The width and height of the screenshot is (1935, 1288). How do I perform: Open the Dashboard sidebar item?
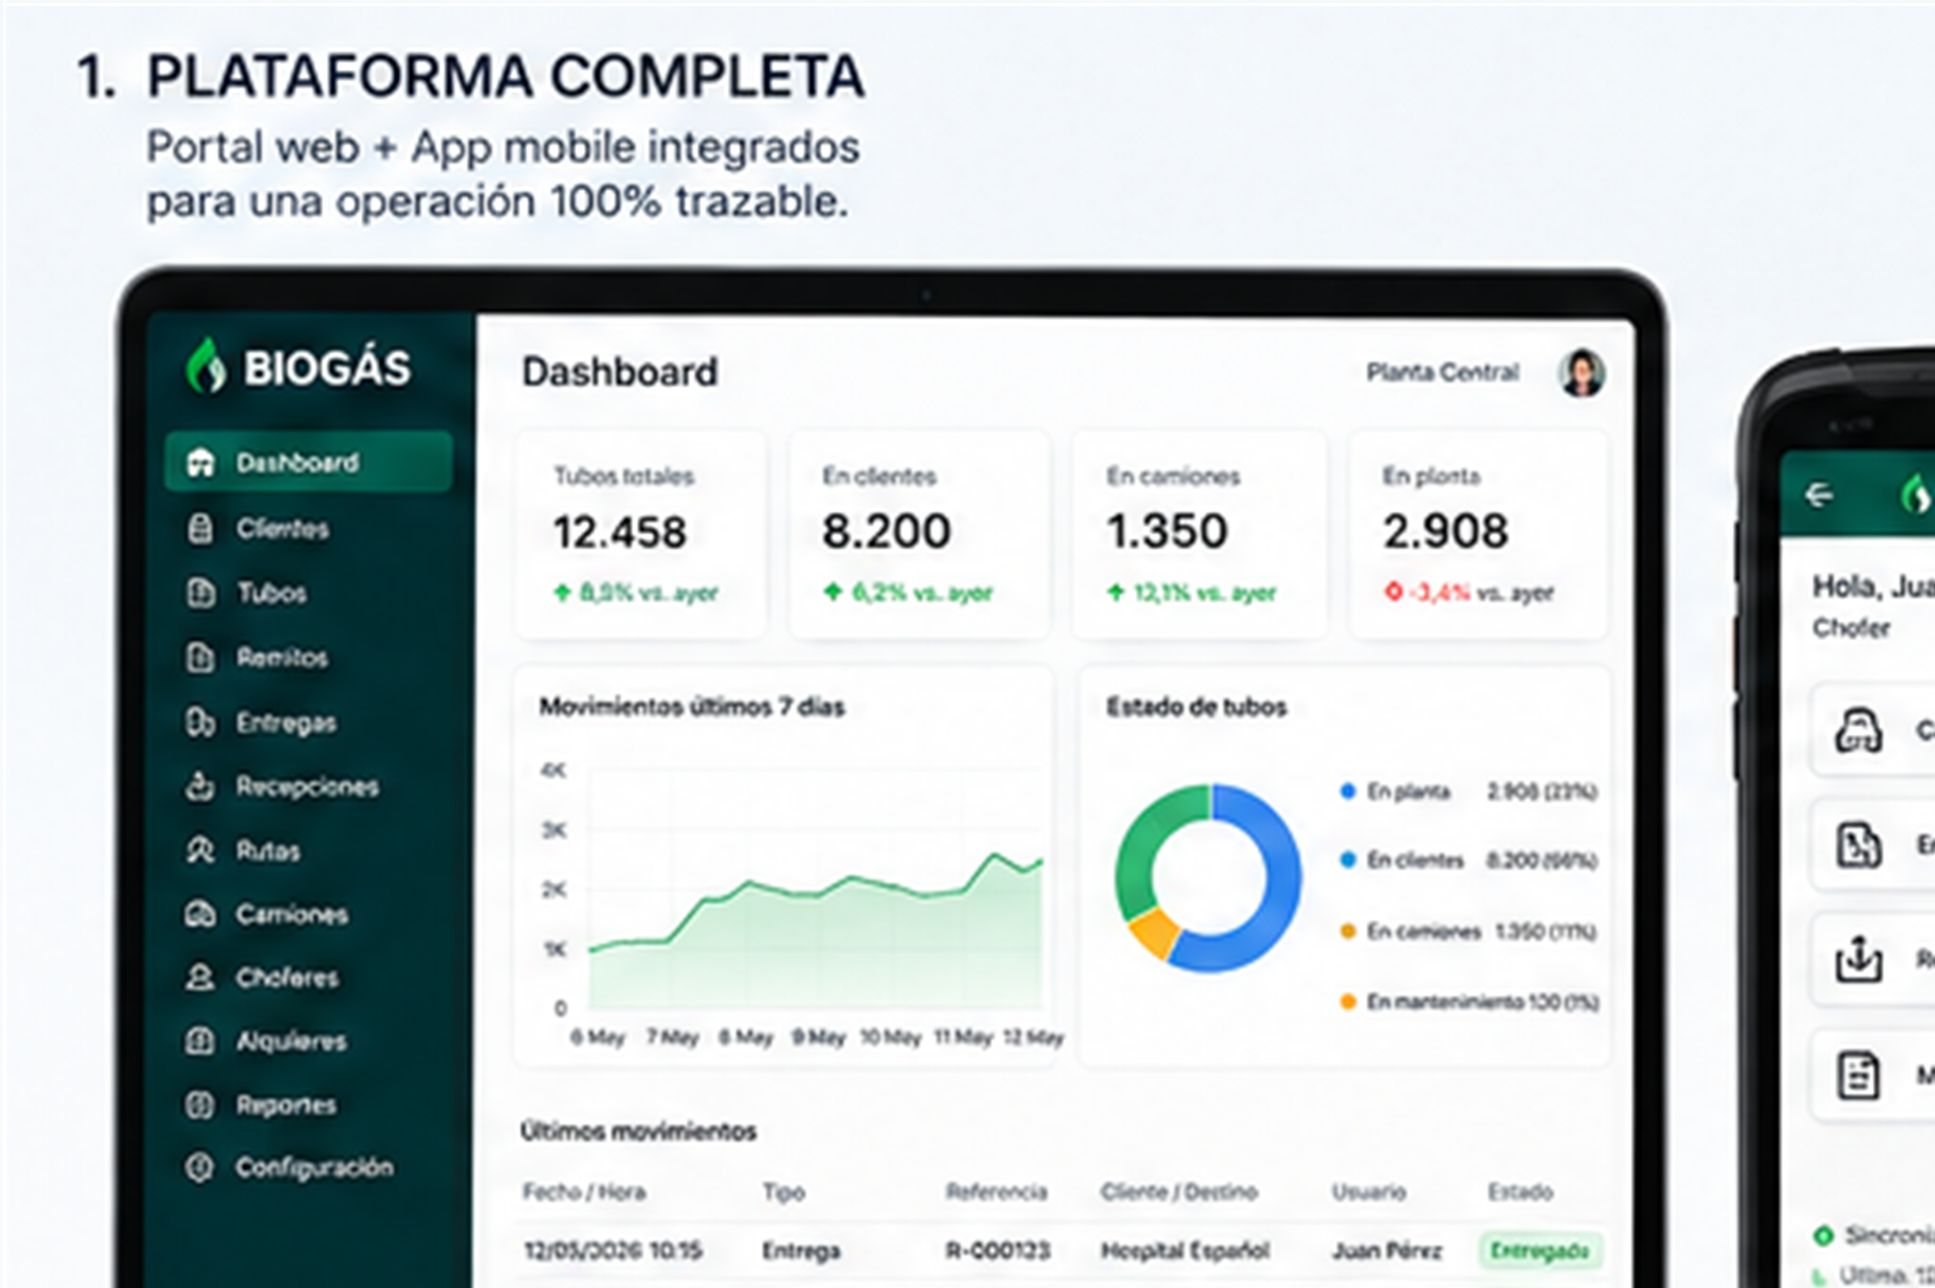308,462
